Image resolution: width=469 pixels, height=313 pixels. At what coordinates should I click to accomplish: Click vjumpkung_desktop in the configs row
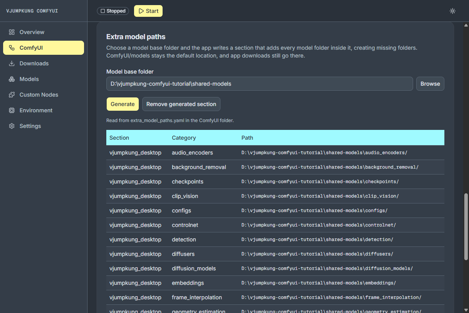pyautogui.click(x=135, y=210)
